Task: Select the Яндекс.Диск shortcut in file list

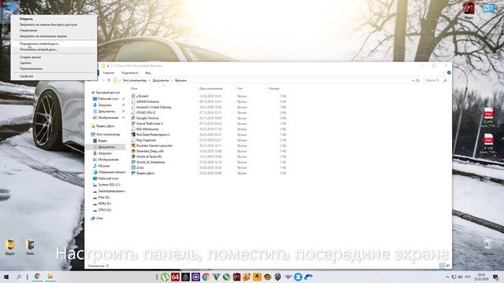Action: click(x=143, y=173)
